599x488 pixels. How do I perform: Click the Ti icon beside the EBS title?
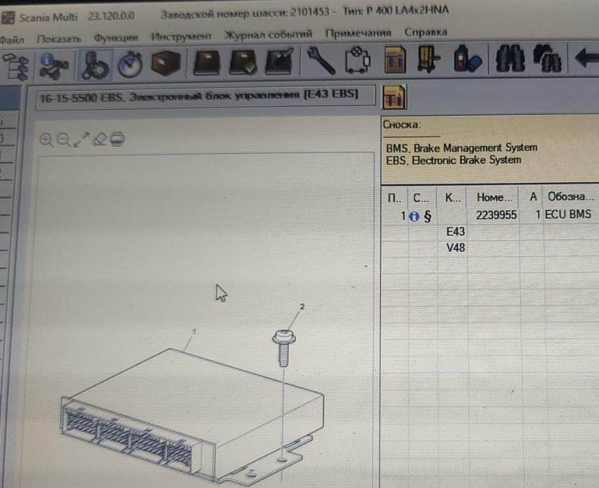coord(393,98)
